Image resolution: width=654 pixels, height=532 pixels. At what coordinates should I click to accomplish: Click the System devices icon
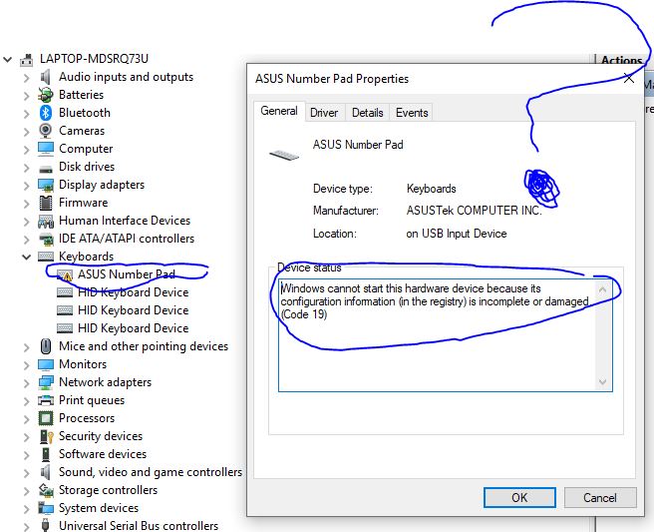[46, 508]
